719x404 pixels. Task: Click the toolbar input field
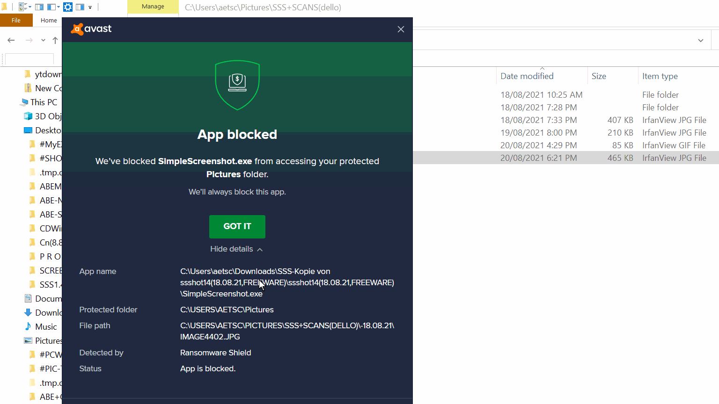coord(29,59)
